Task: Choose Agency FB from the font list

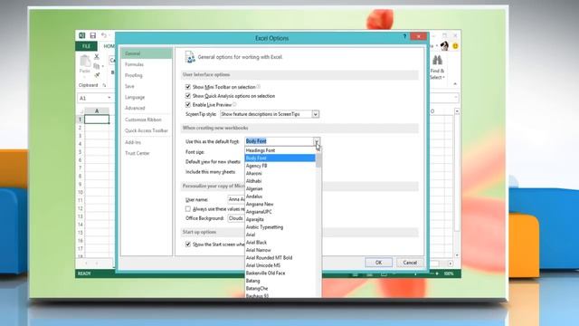Action: click(280, 166)
